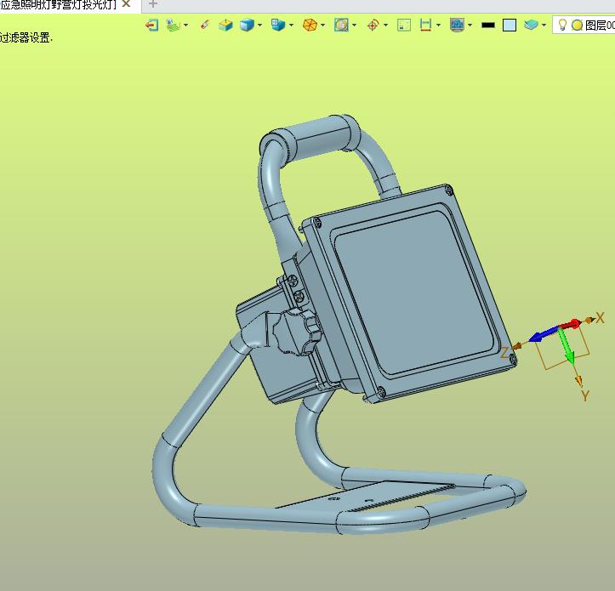Image resolution: width=615 pixels, height=591 pixels.
Task: Open zoom options dropdown arrow
Action: (354, 26)
